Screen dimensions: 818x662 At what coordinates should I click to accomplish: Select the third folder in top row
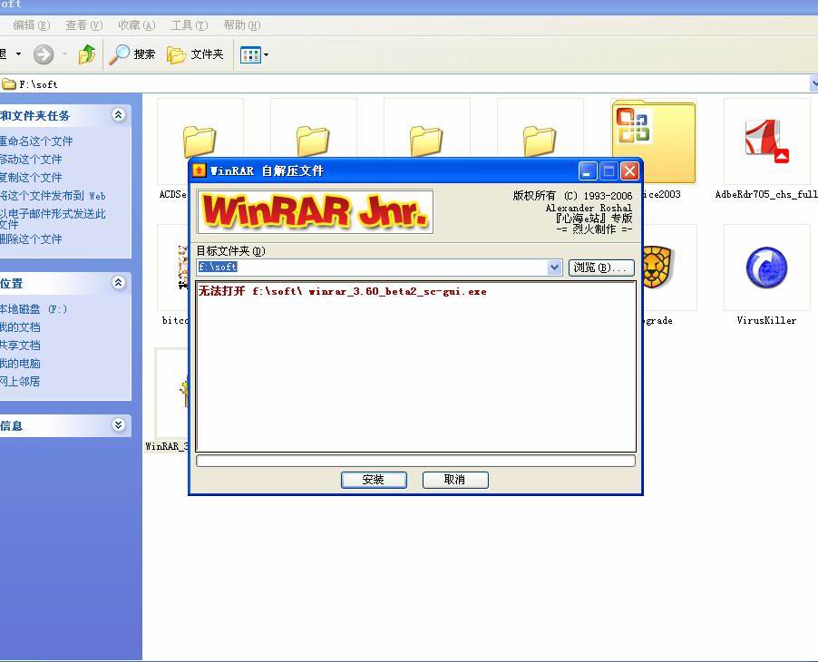(426, 141)
